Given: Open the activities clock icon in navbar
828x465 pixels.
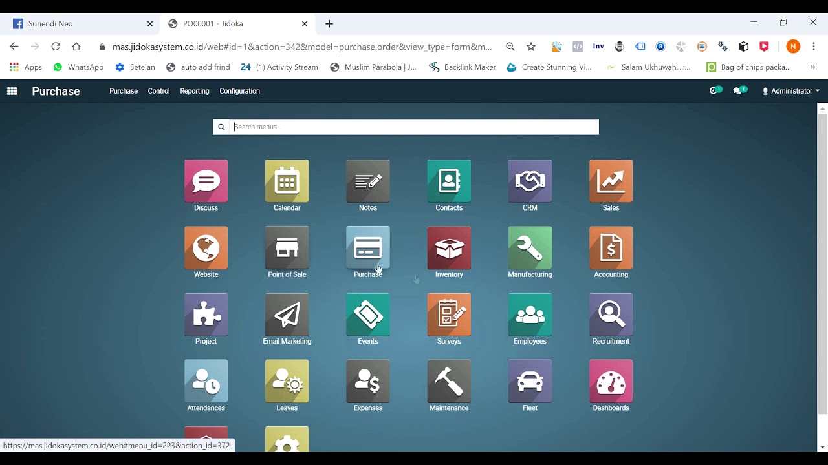Looking at the screenshot, I should pyautogui.click(x=715, y=90).
